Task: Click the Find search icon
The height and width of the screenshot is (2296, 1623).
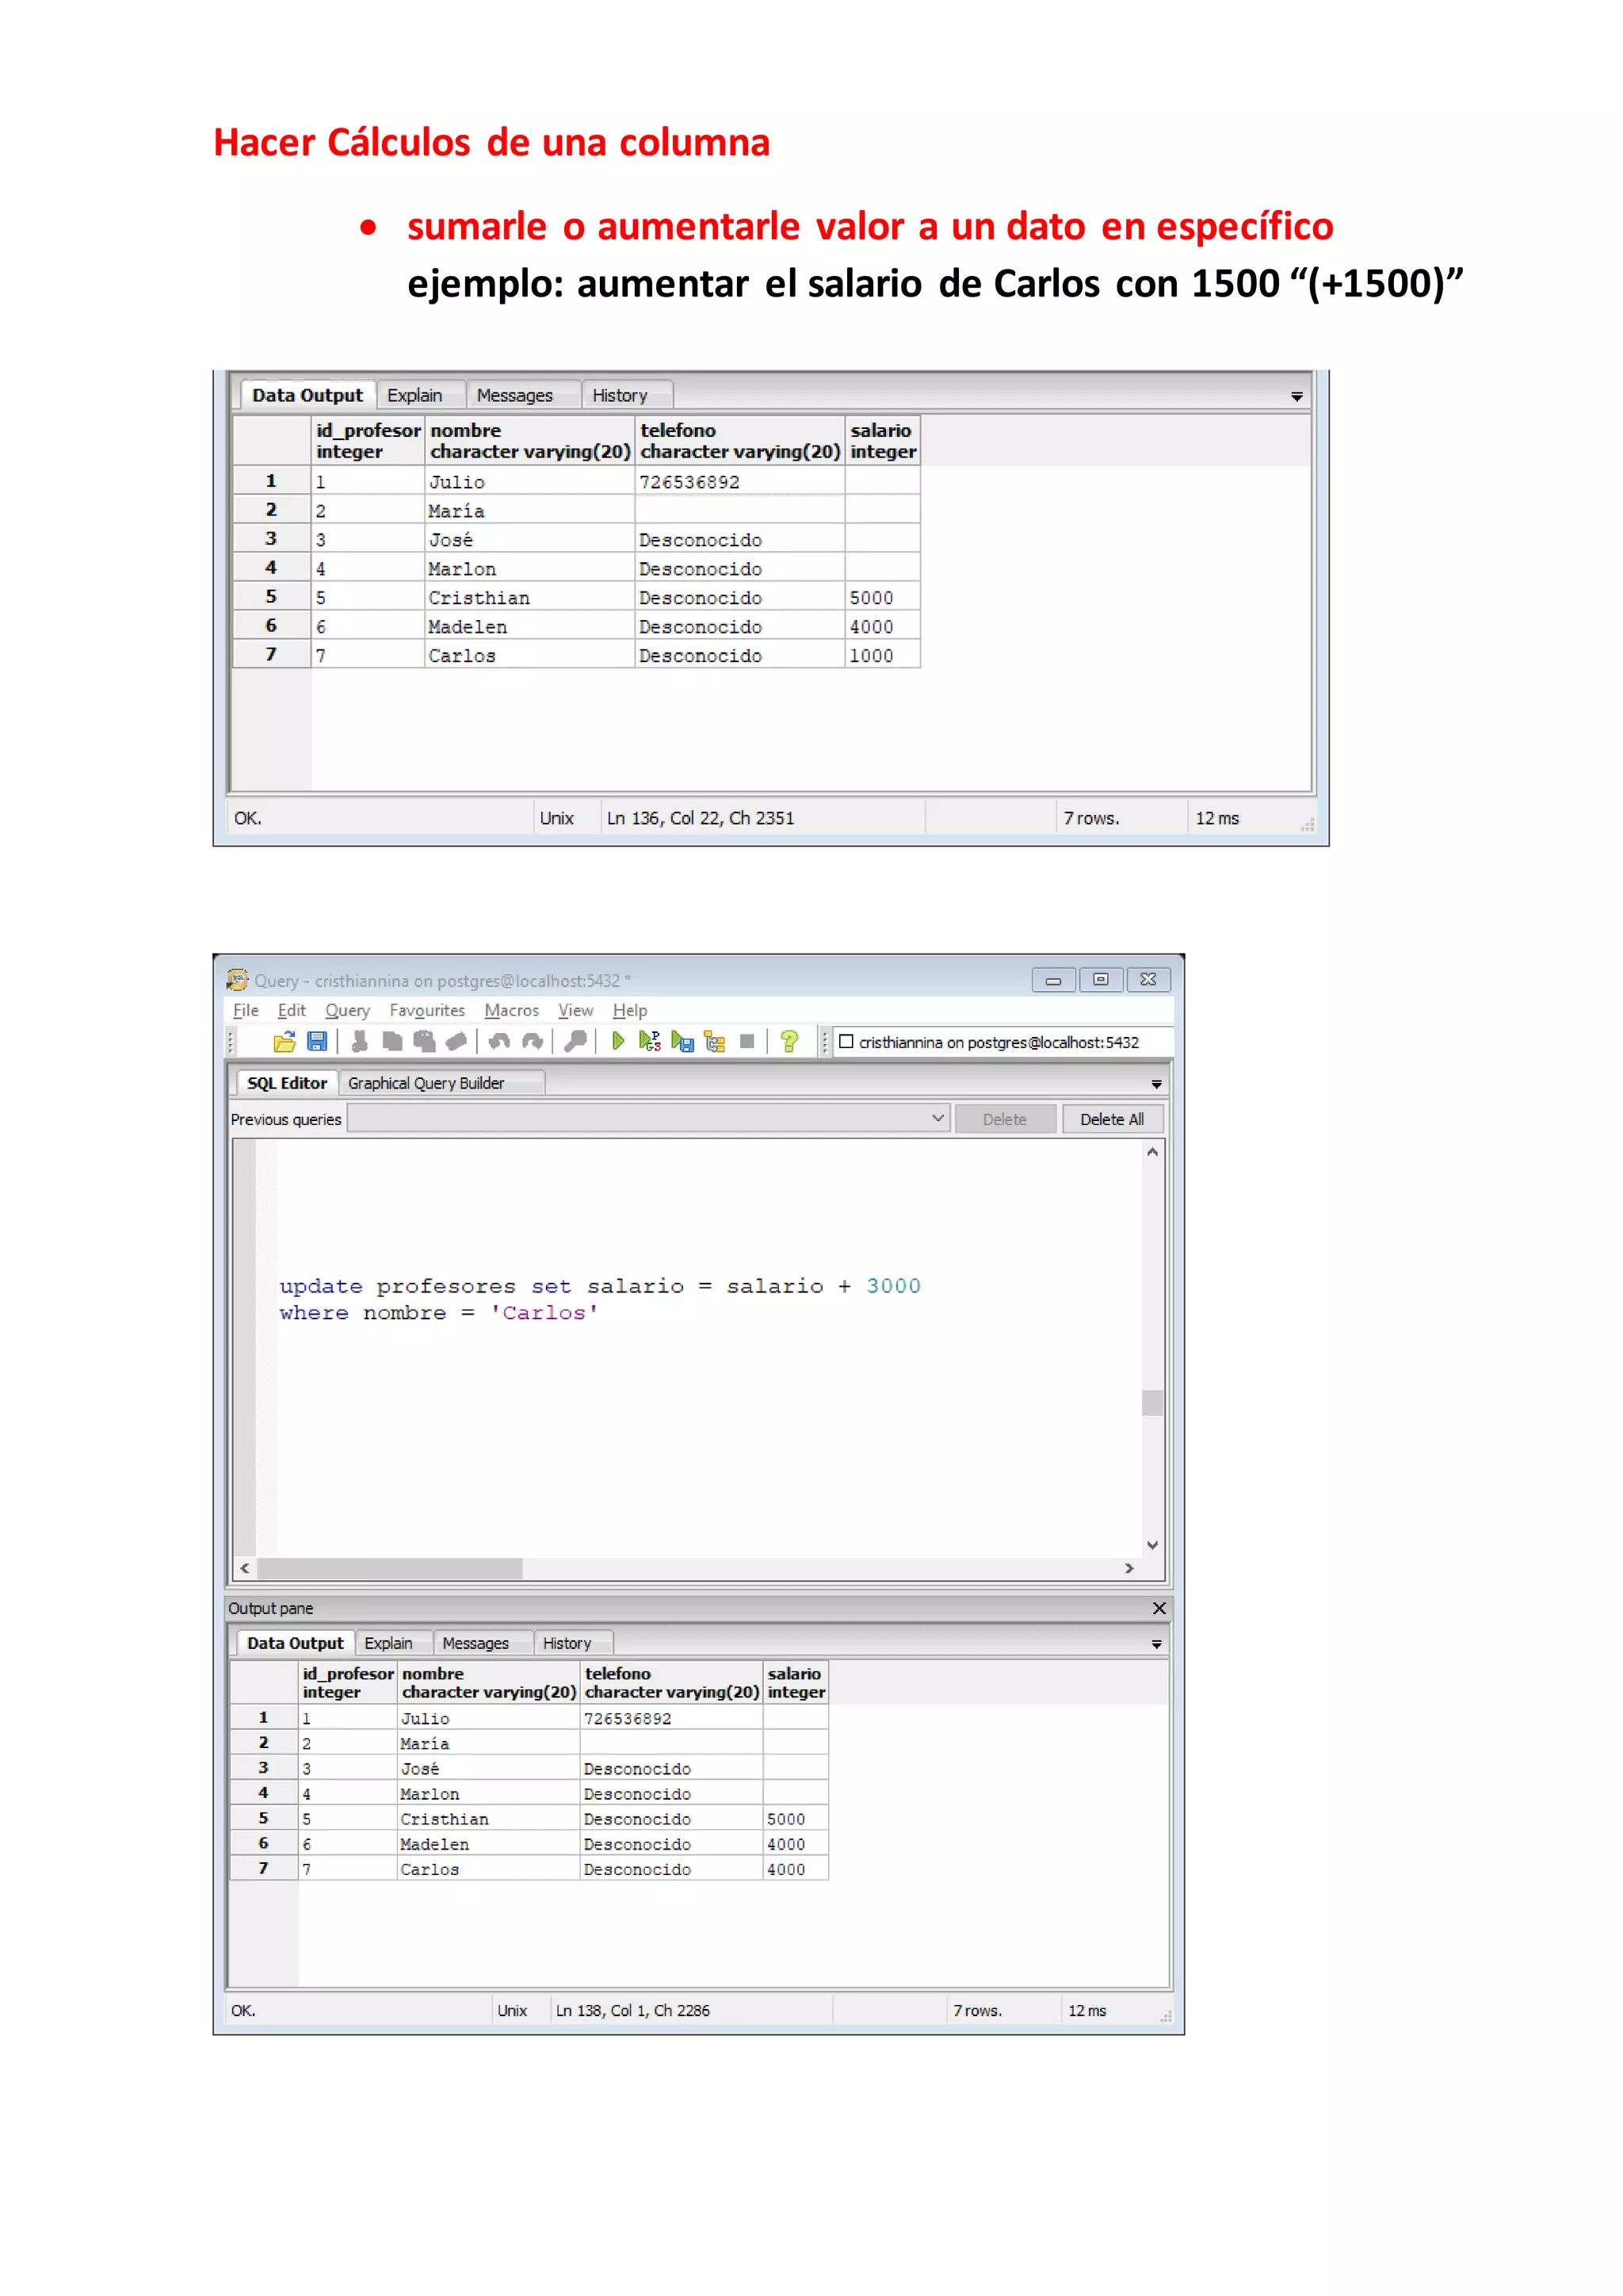Action: tap(575, 1042)
